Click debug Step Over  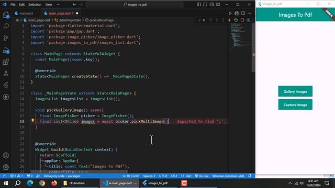click(210, 20)
